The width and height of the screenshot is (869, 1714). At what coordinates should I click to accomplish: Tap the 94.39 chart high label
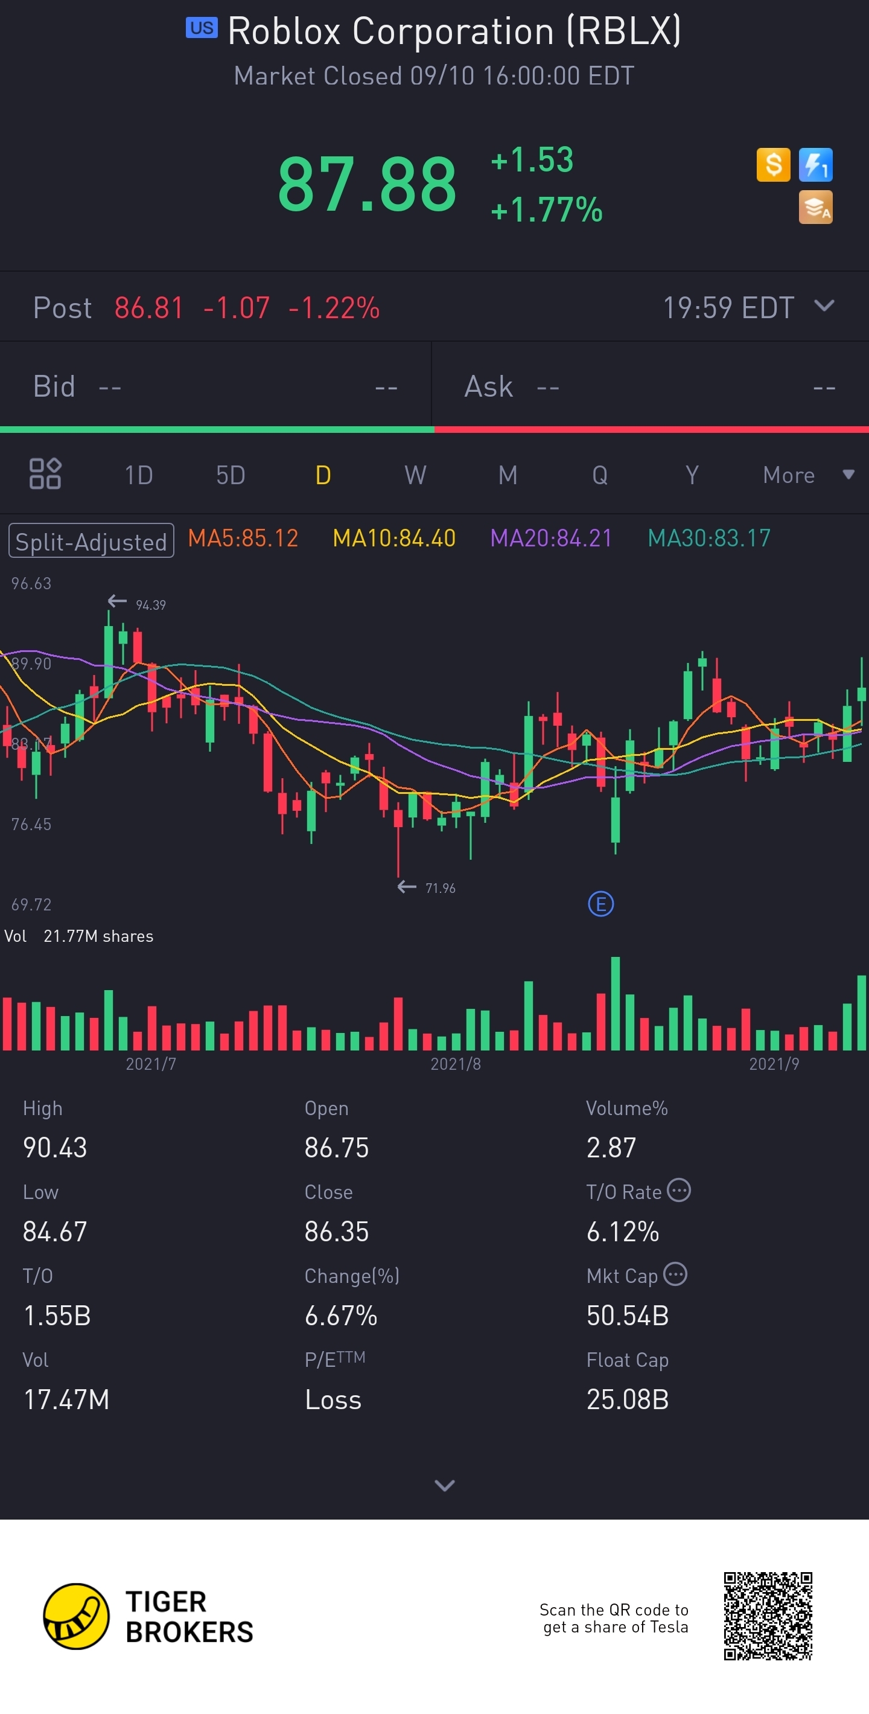coord(151,605)
